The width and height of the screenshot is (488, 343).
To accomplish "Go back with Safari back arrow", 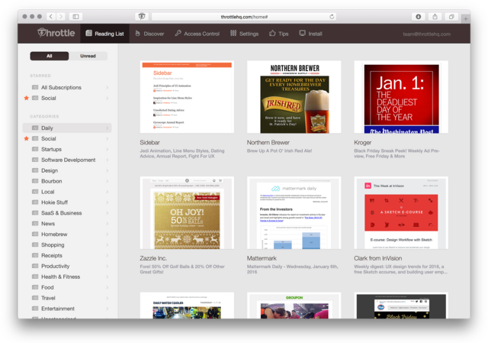I will (51, 17).
